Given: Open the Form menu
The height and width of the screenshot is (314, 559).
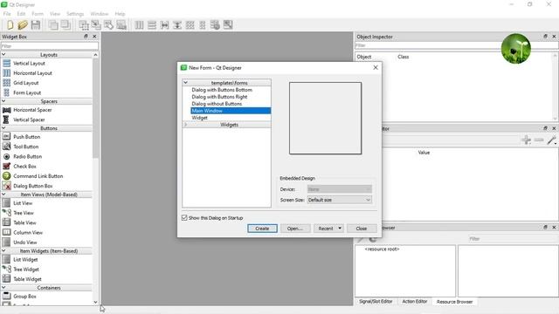Looking at the screenshot, I should 38,14.
